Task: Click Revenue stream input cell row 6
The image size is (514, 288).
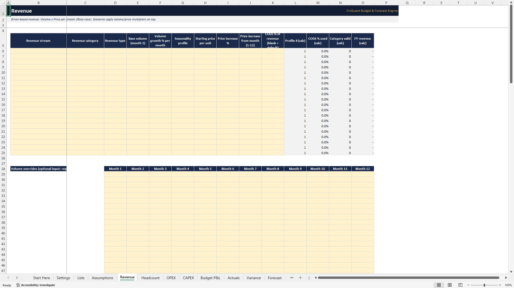Action: (x=38, y=51)
